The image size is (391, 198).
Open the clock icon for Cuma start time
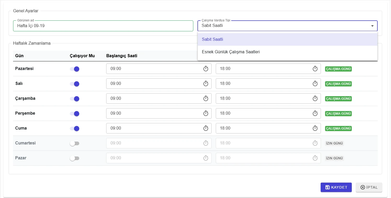pyautogui.click(x=206, y=128)
